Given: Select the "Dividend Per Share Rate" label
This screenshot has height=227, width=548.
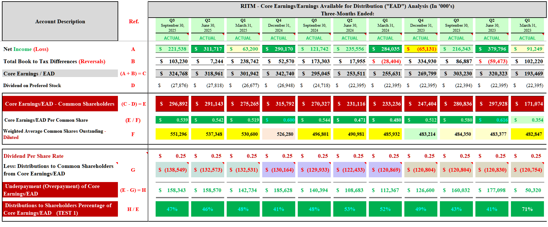Looking at the screenshot, I should (33, 156).
